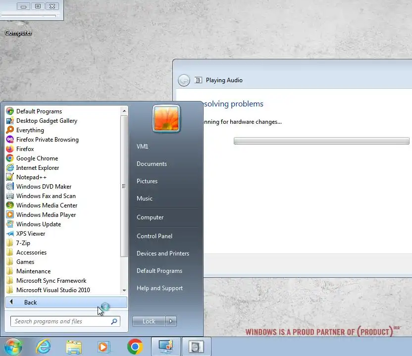Open Help and Support
Screen dimensions: 412x356
159,288
